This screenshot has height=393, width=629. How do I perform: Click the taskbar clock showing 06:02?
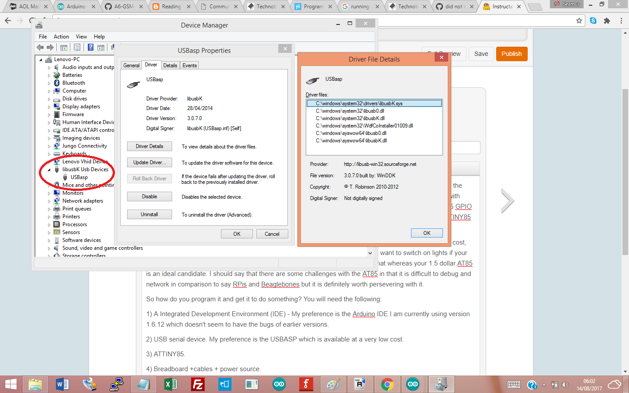[589, 381]
